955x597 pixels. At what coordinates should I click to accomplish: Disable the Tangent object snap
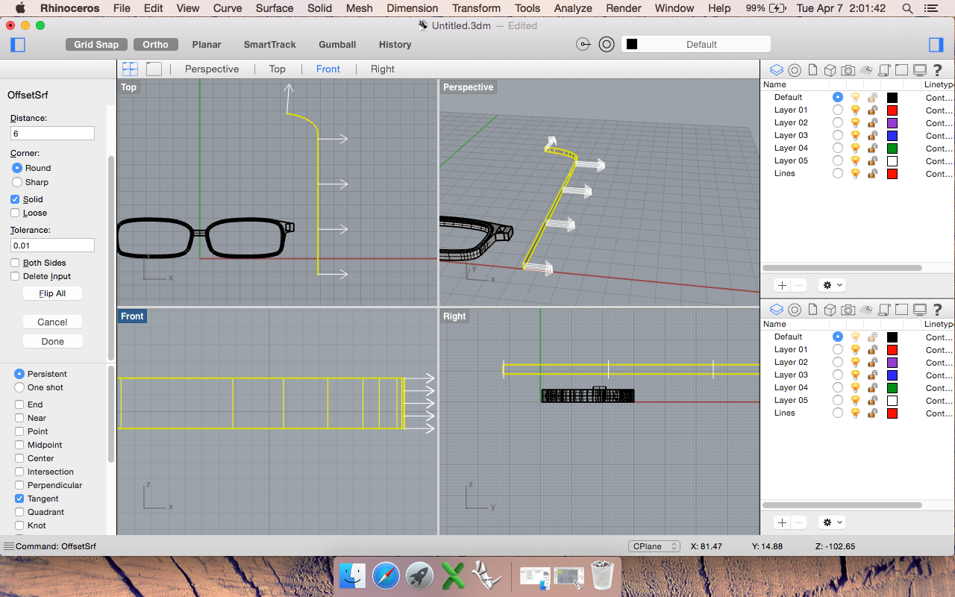pyautogui.click(x=19, y=498)
